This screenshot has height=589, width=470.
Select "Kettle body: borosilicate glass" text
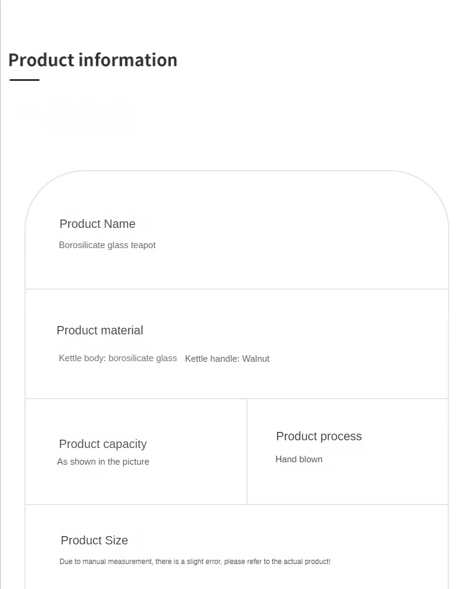118,358
